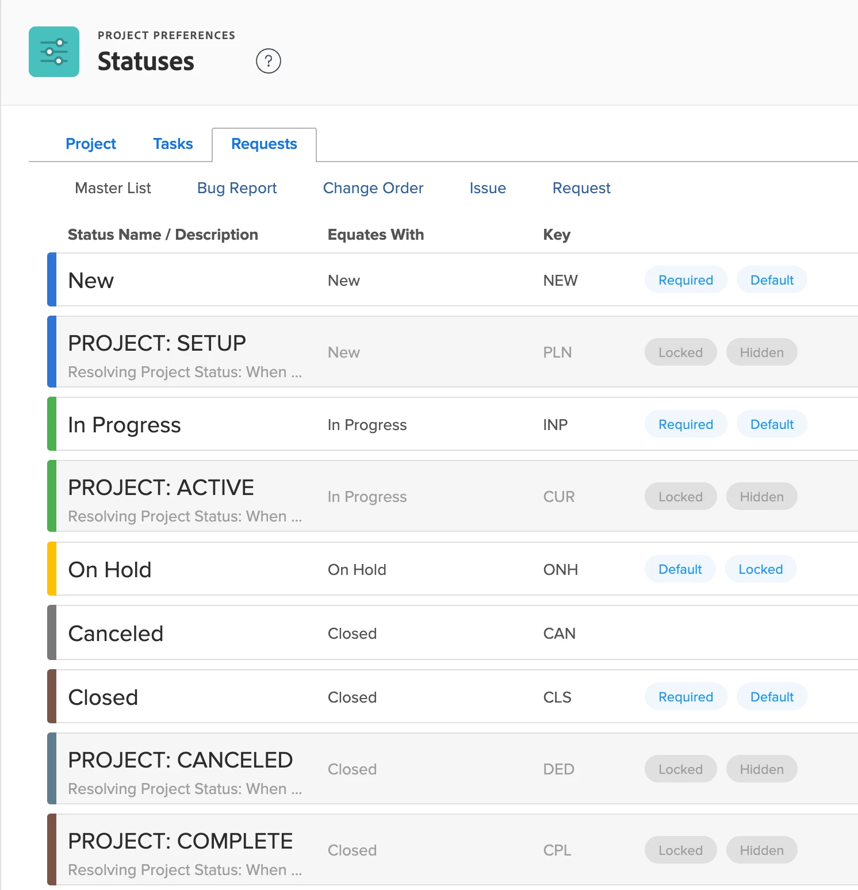Screen dimensions: 858x890
Task: Select the Canceled status name
Action: [x=116, y=634]
